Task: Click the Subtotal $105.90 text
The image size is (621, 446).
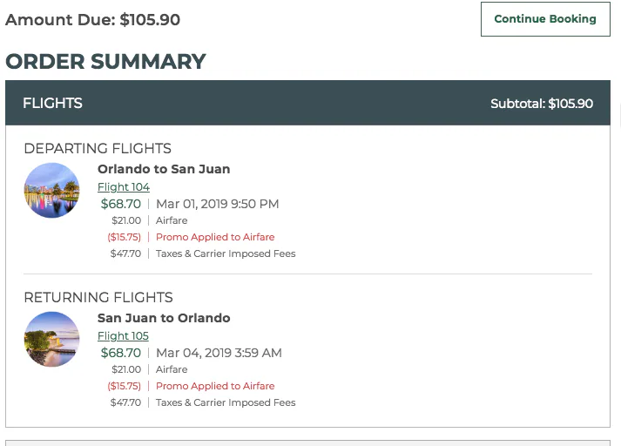Action: point(542,104)
